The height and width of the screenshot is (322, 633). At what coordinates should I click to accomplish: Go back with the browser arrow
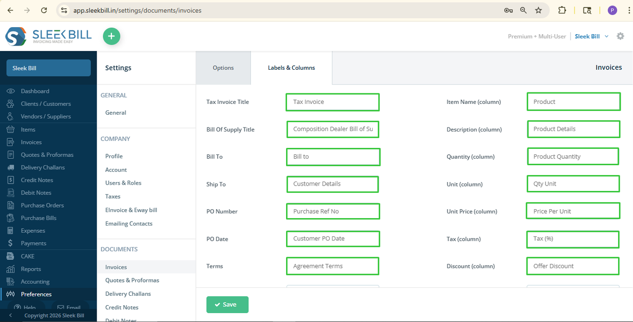coord(10,10)
